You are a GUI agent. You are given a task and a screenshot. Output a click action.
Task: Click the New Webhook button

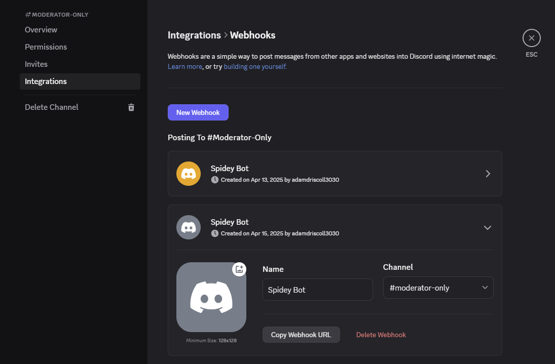pyautogui.click(x=198, y=112)
